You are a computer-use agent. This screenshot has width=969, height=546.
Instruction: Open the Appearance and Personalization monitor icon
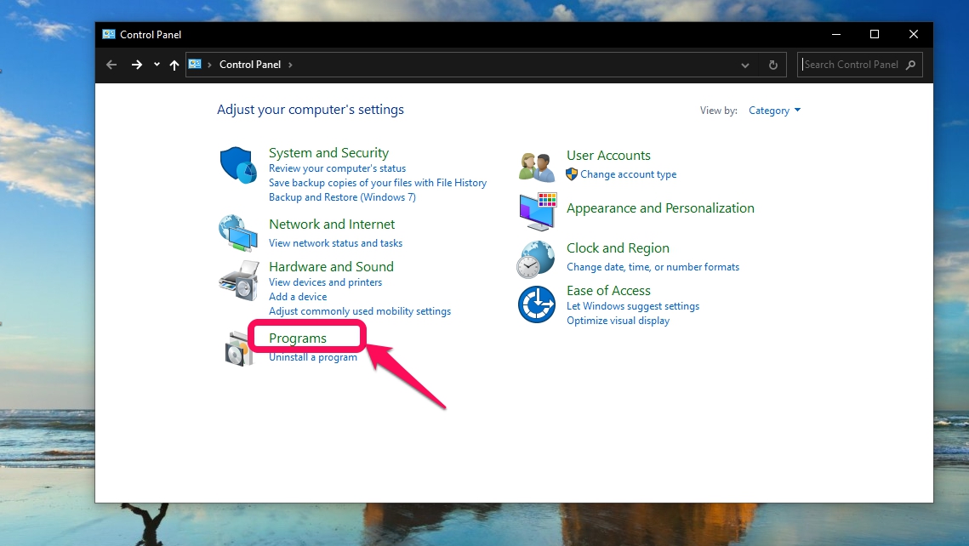pos(538,211)
